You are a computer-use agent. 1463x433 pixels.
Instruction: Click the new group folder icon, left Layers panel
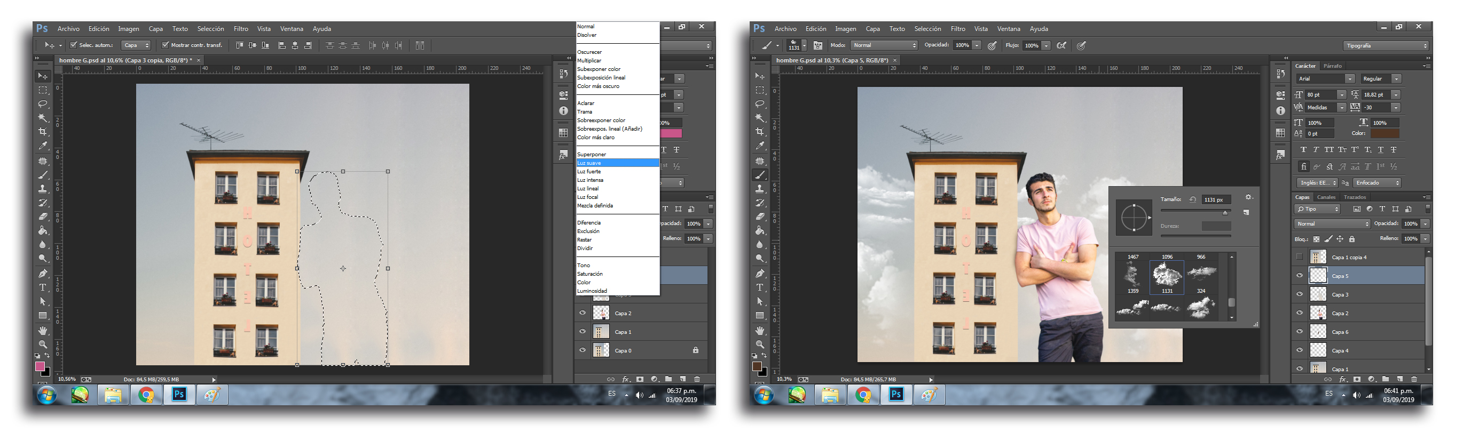[x=668, y=379]
